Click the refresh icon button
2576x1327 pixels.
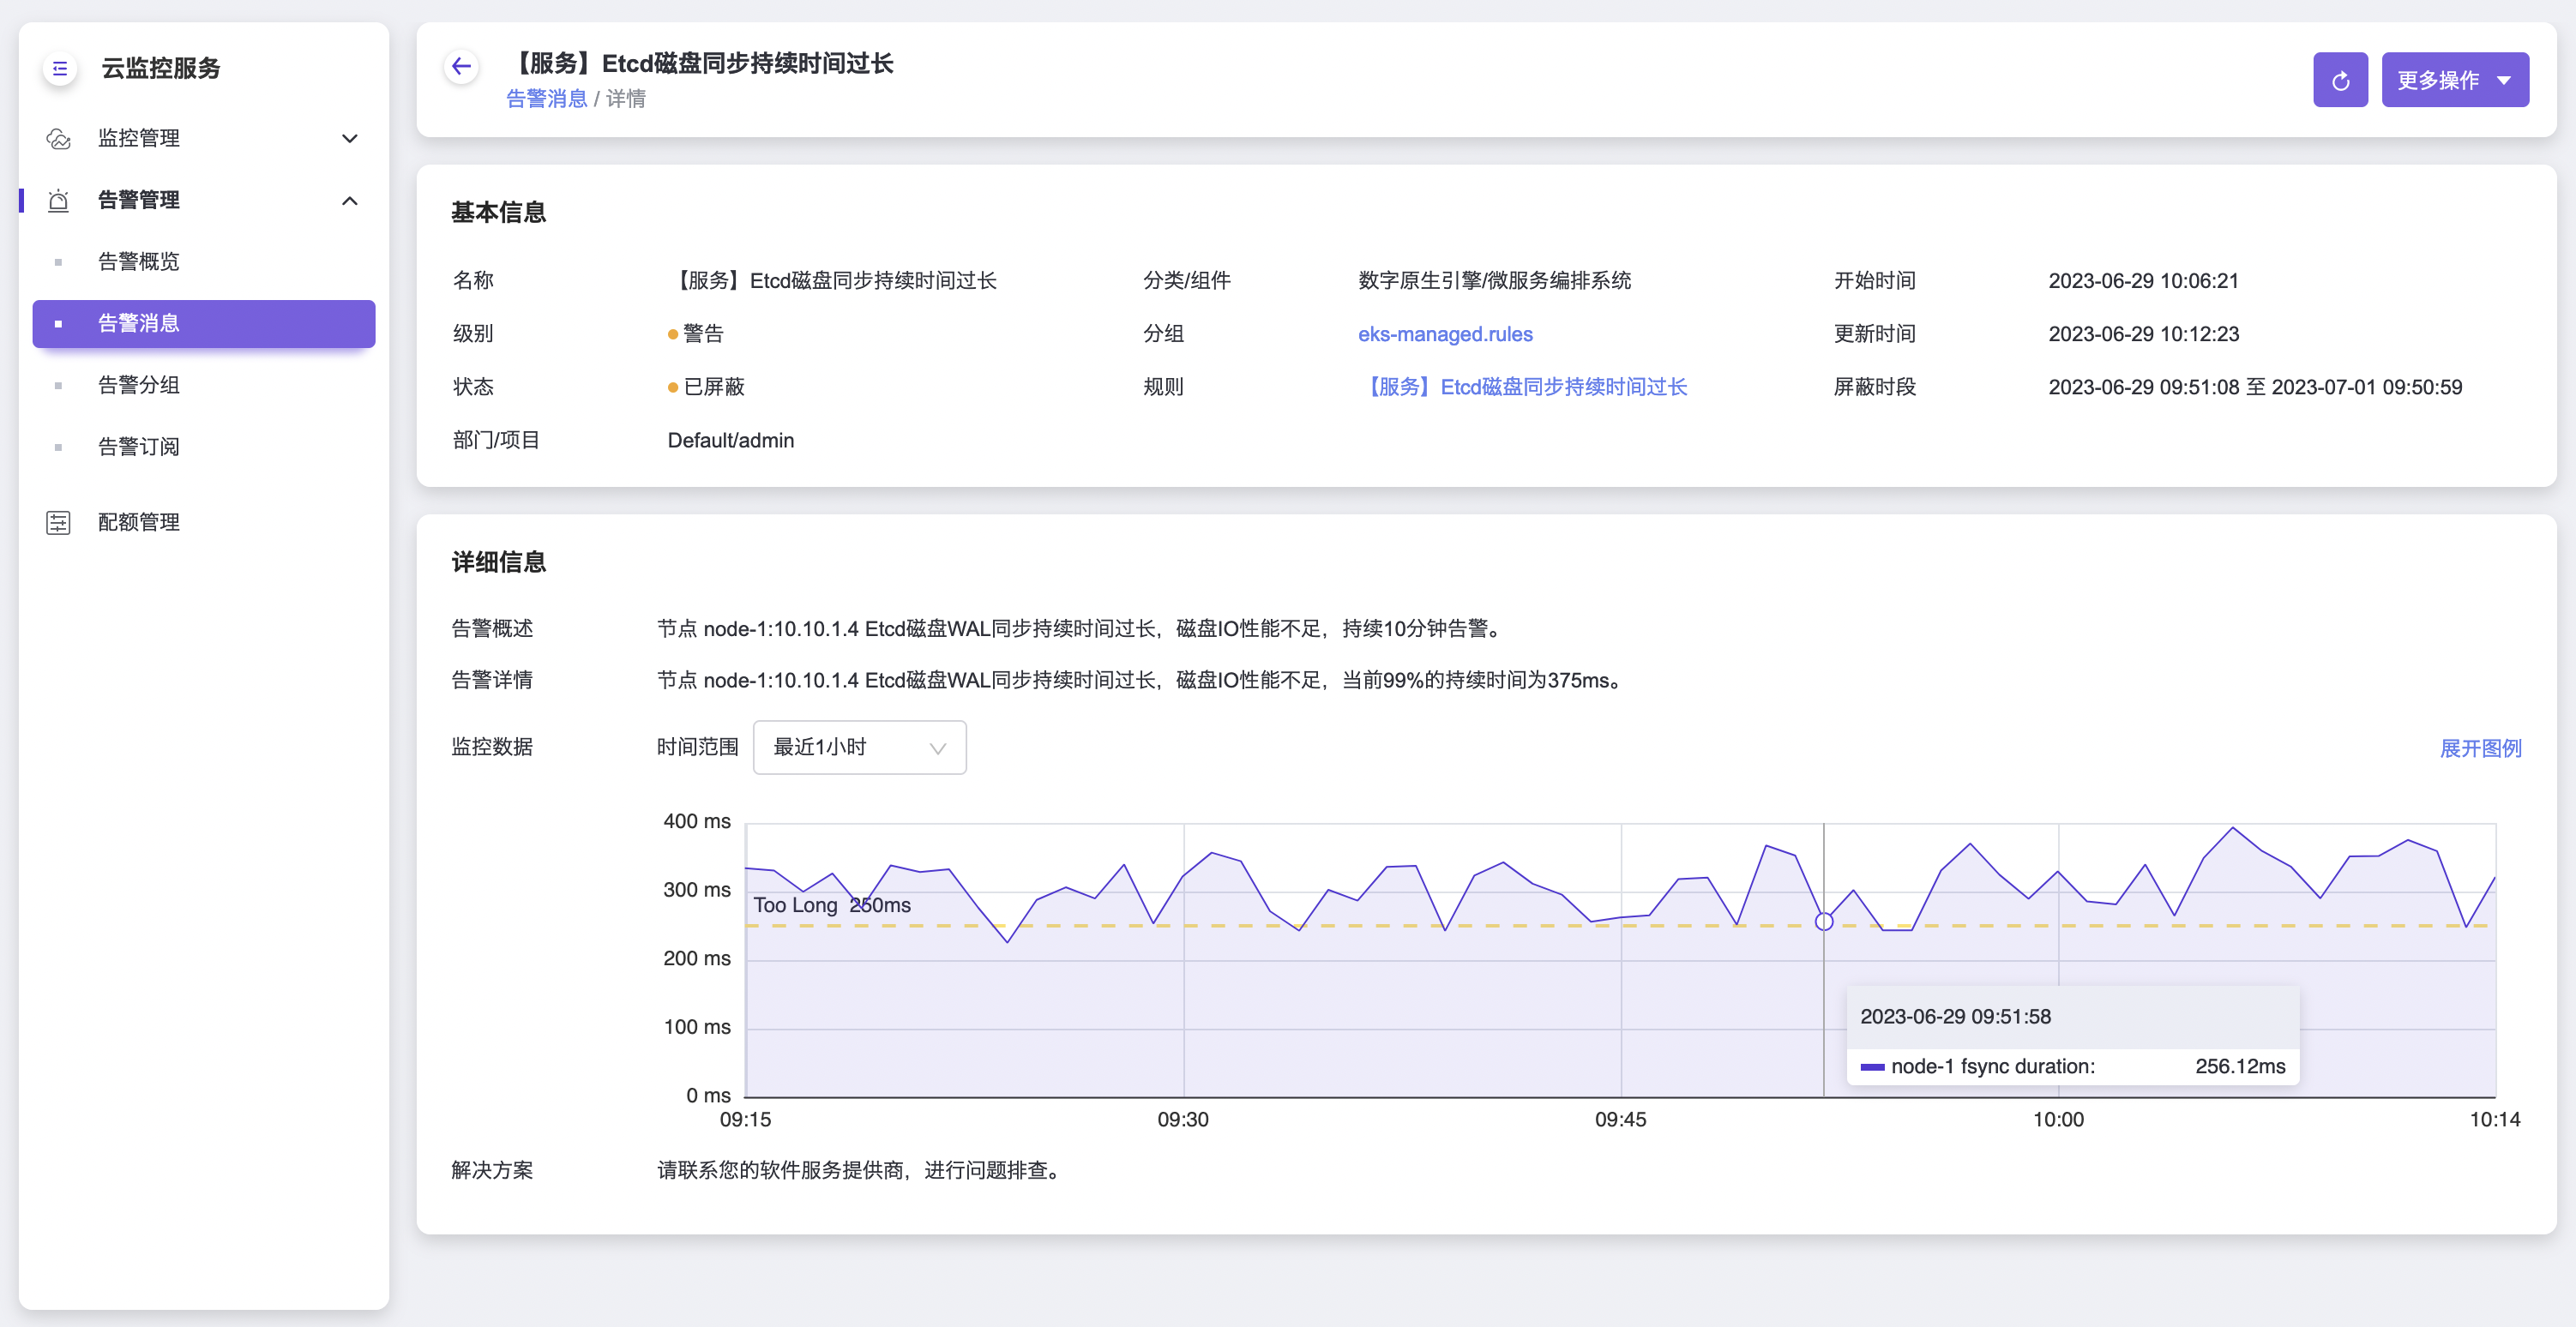coord(2339,80)
